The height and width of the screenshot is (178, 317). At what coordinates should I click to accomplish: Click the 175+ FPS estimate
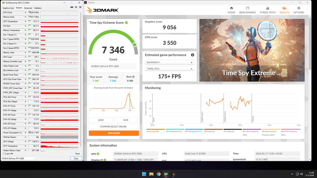169,76
